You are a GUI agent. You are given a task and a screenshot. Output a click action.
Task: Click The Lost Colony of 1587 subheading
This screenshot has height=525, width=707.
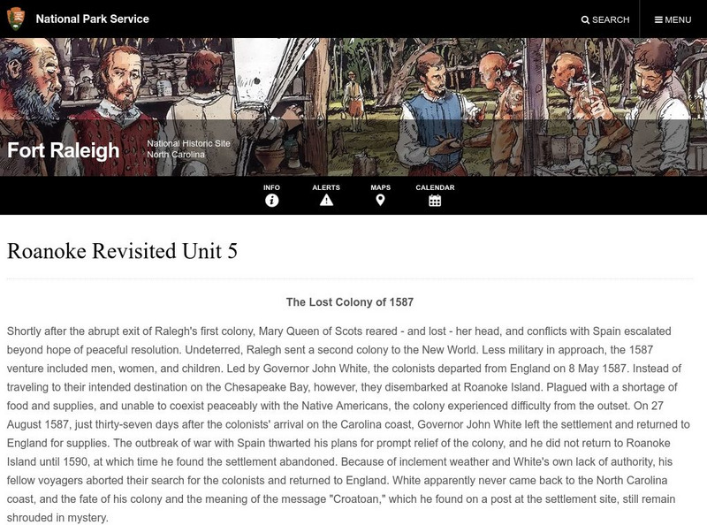point(350,302)
